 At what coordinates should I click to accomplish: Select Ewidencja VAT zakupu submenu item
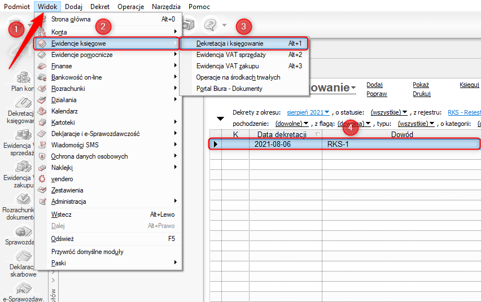pyautogui.click(x=244, y=66)
